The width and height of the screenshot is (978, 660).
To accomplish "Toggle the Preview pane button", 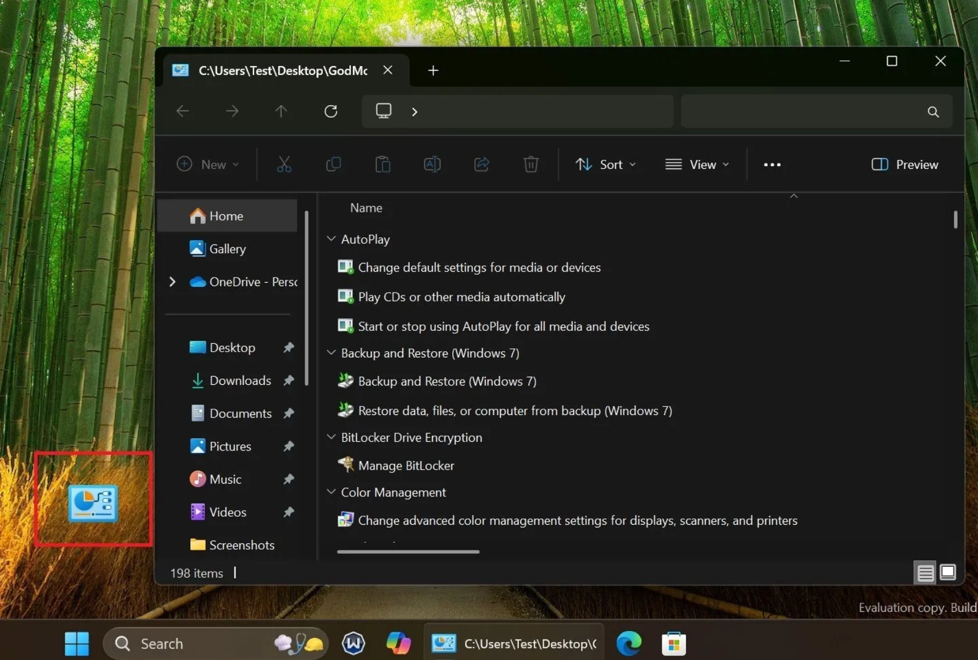I will pyautogui.click(x=904, y=164).
